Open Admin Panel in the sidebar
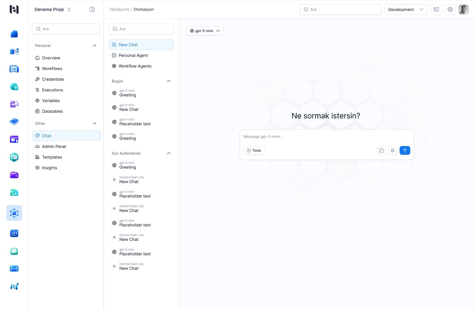The height and width of the screenshot is (309, 475). (x=67, y=146)
